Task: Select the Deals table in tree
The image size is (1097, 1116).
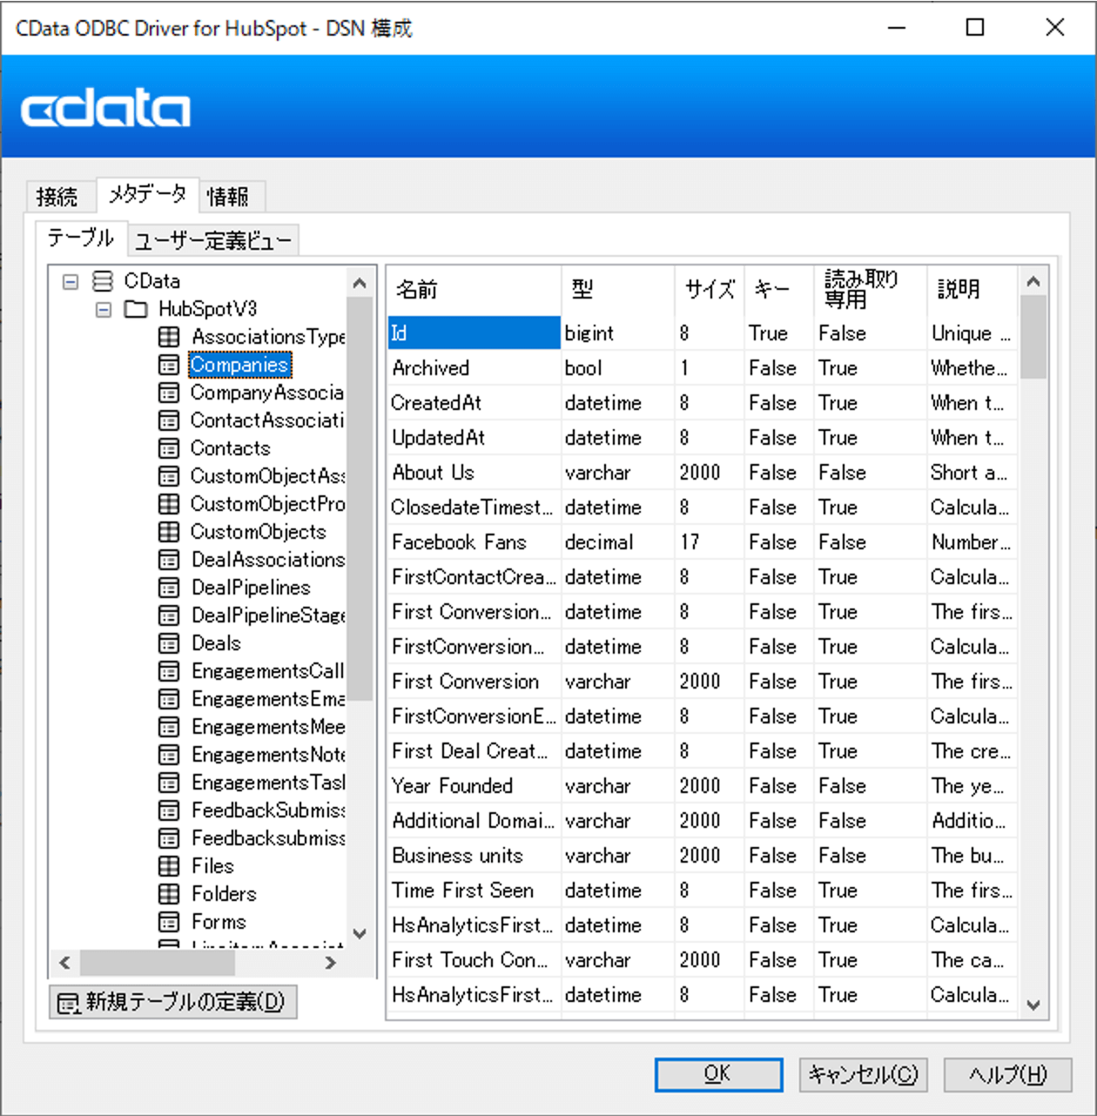Action: pyautogui.click(x=216, y=643)
